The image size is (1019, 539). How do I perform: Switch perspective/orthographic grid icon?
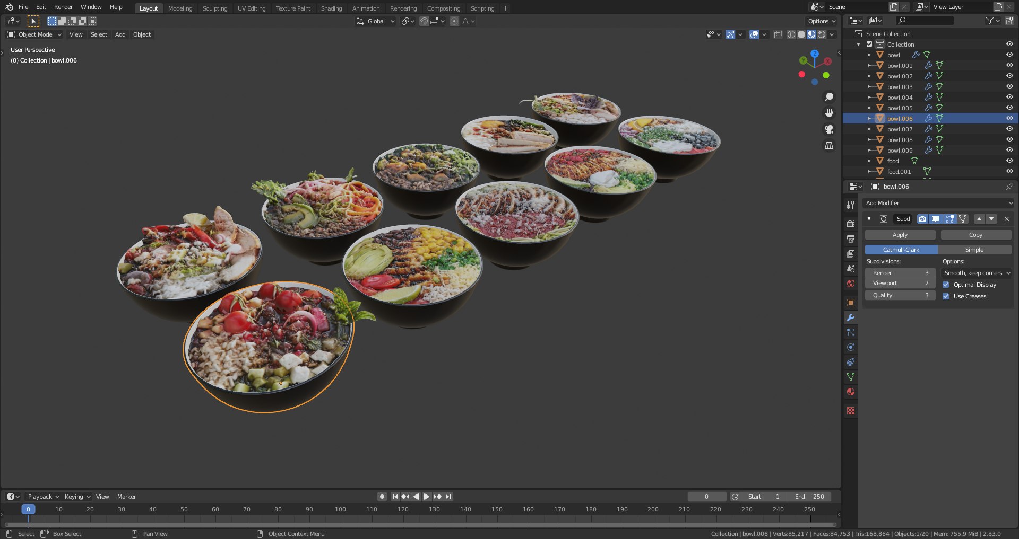point(829,145)
